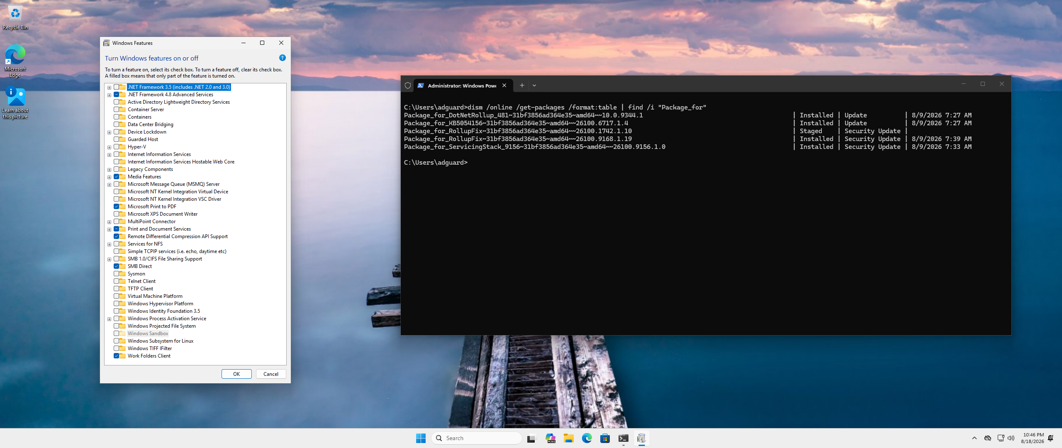The height and width of the screenshot is (448, 1062).
Task: Enable Windows TIFF IFilter checkbox
Action: tap(117, 348)
